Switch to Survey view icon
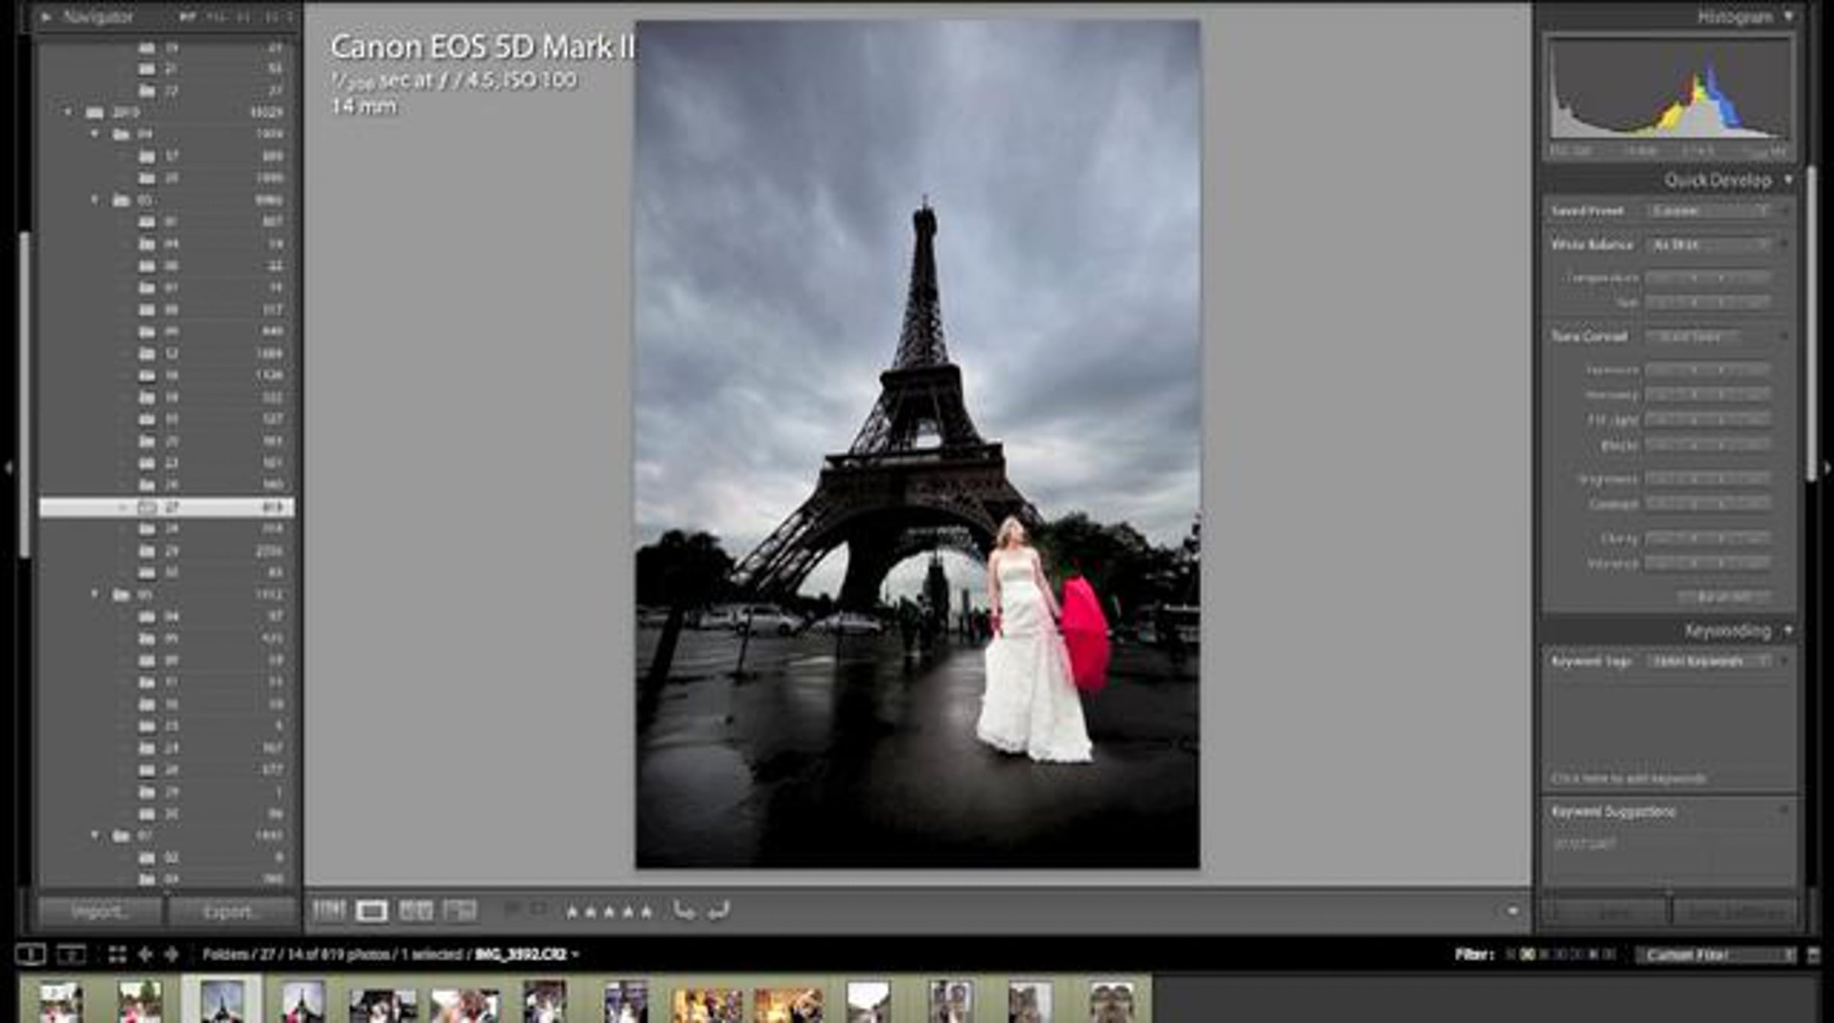Image resolution: width=1834 pixels, height=1023 pixels. [460, 910]
